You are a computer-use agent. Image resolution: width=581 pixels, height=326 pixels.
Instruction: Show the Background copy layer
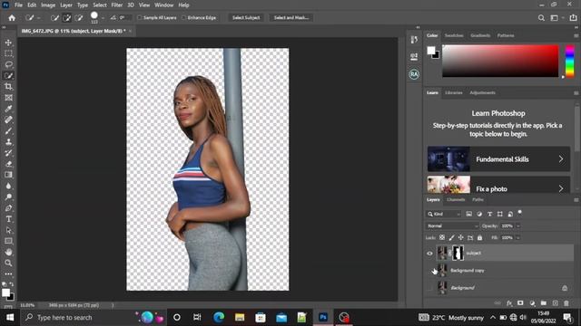pyautogui.click(x=429, y=271)
